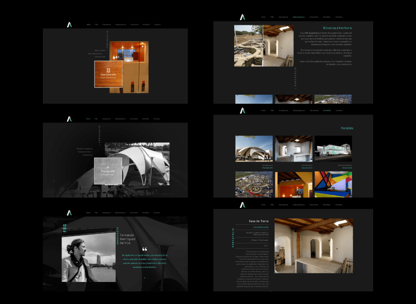
Task: Open Casa-Habitación category link on Casa de Tierra
Action: (261, 227)
